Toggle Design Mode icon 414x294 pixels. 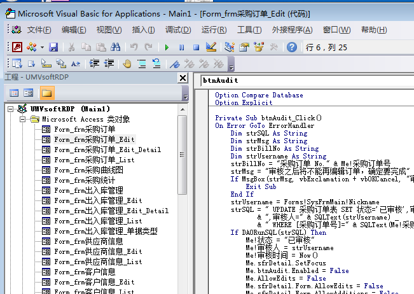211,47
